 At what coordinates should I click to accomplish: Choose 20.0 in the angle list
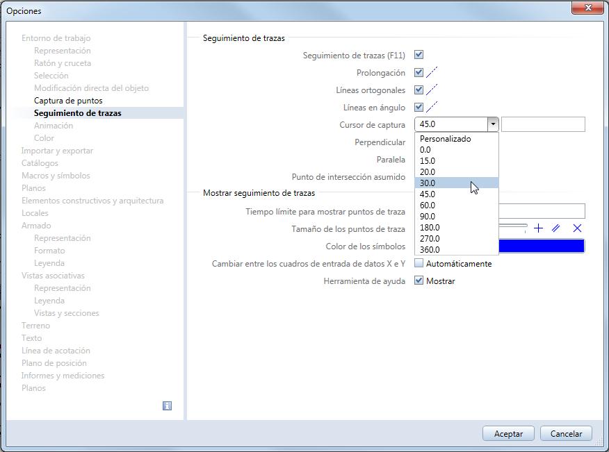pyautogui.click(x=456, y=172)
